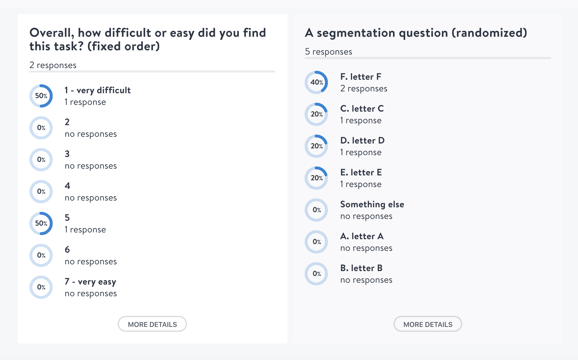Click the 0% ring beside option 2

(41, 128)
